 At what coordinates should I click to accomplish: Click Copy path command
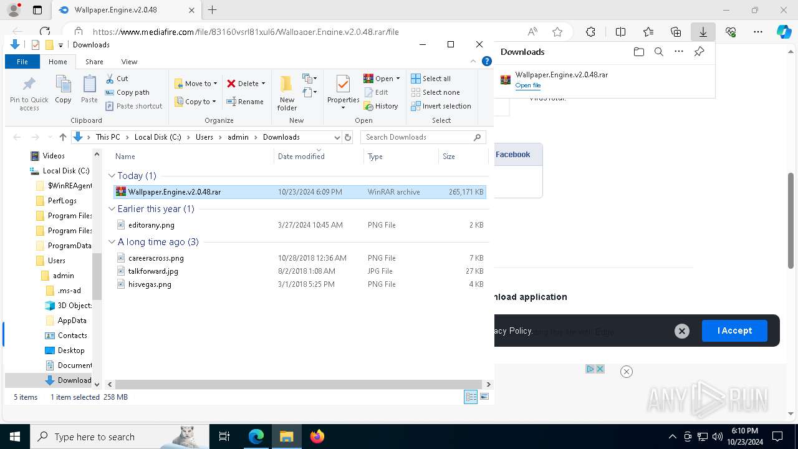tap(127, 92)
